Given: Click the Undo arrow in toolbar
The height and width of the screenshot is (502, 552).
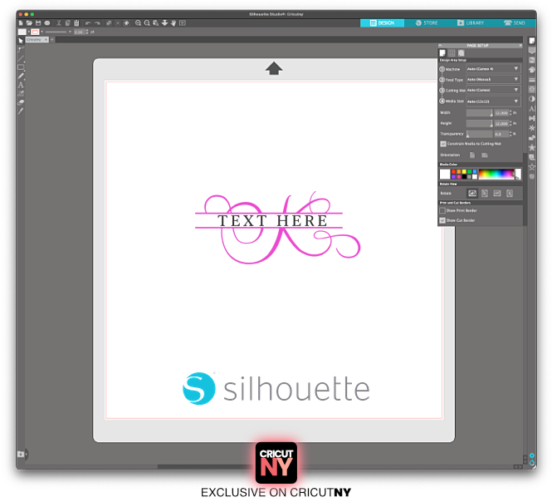Looking at the screenshot, I should click(x=87, y=22).
